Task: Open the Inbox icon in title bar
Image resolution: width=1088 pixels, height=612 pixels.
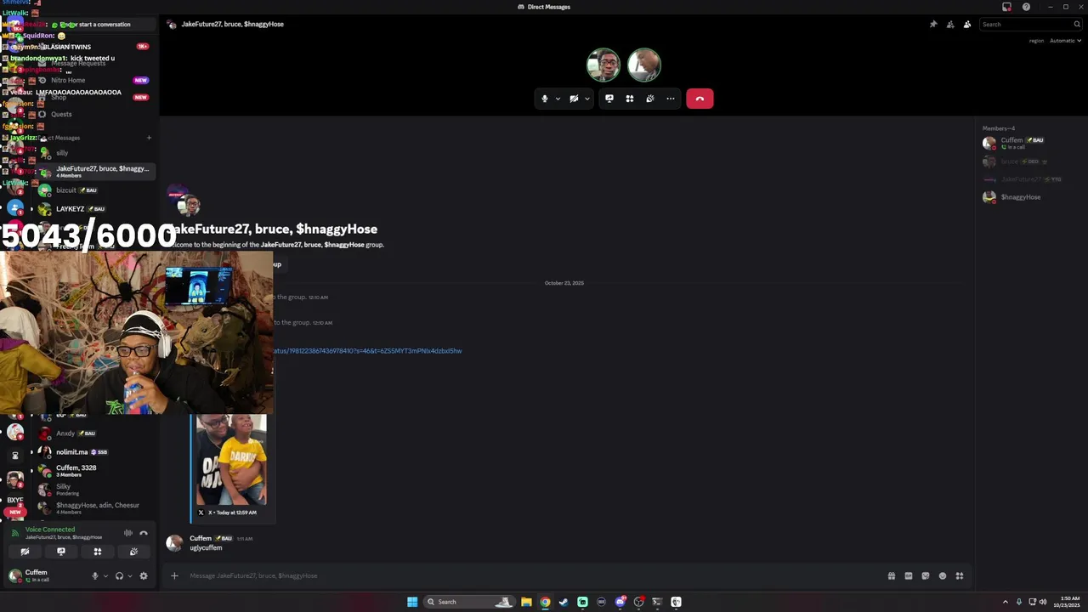Action: [x=1006, y=7]
